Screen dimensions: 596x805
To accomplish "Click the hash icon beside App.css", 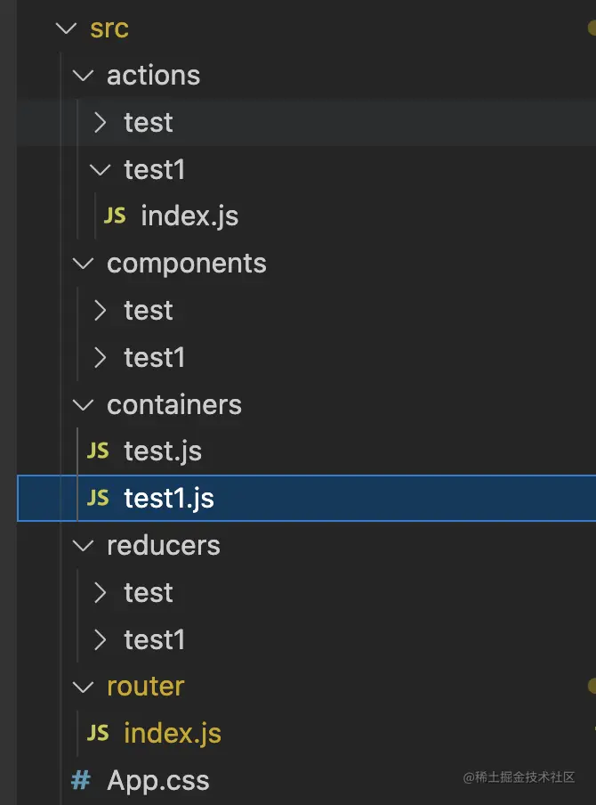I will (x=81, y=781).
